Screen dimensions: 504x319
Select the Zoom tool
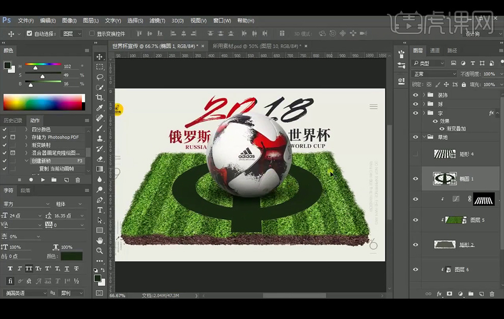pos(100,251)
